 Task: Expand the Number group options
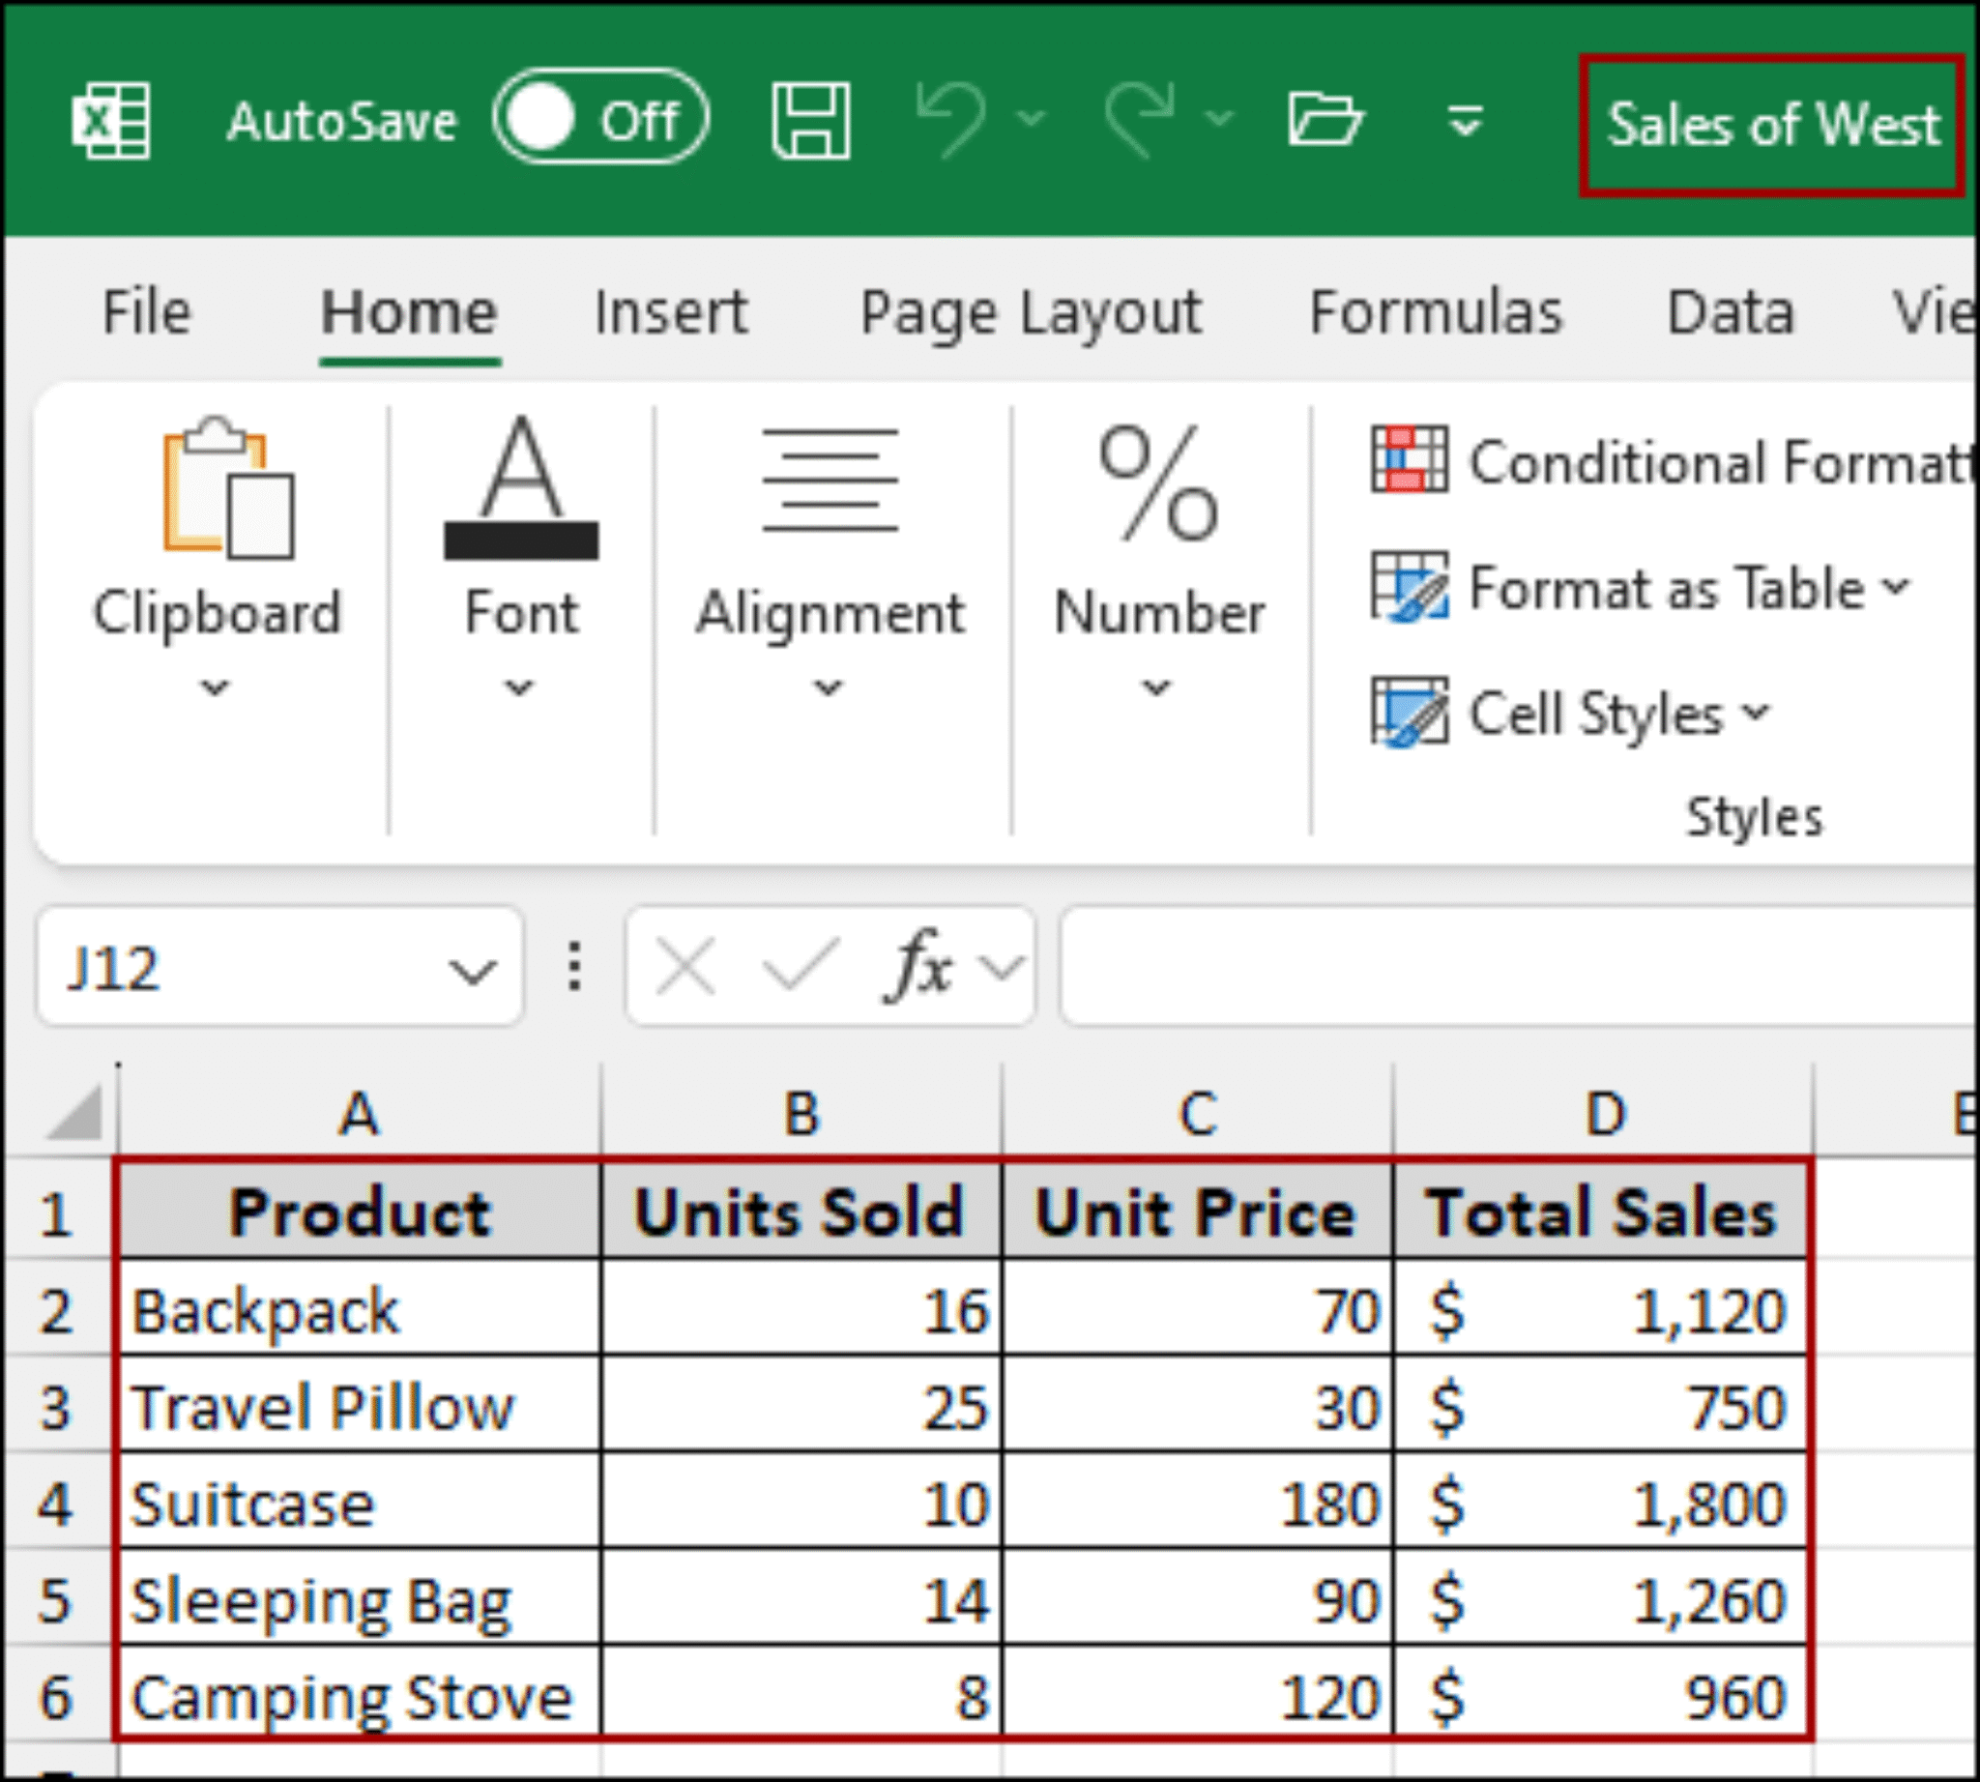[x=1155, y=687]
